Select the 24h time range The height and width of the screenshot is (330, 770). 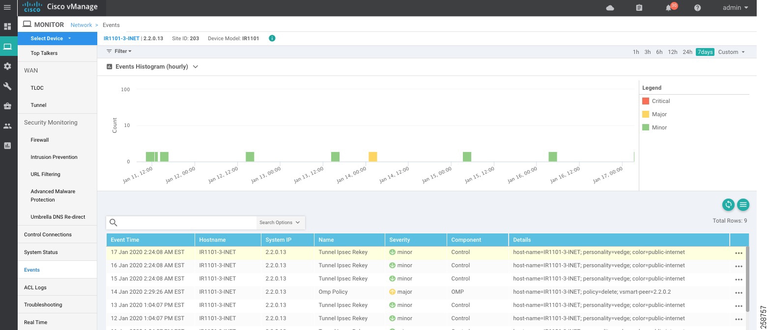click(x=687, y=52)
